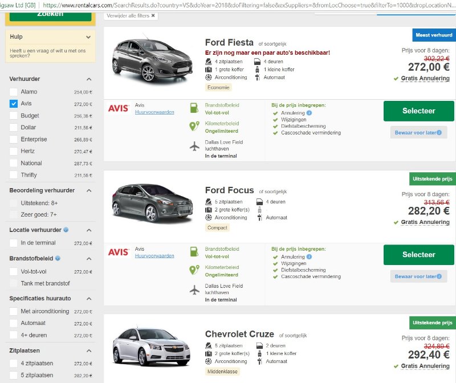This screenshot has height=383, width=456.
Task: Click info icon next to Annulering
Action: pos(309,113)
